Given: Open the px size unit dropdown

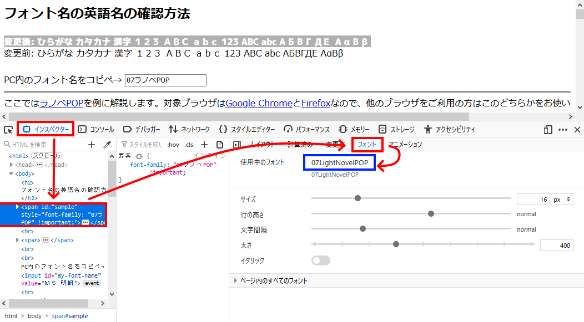Looking at the screenshot, I should click(x=562, y=200).
